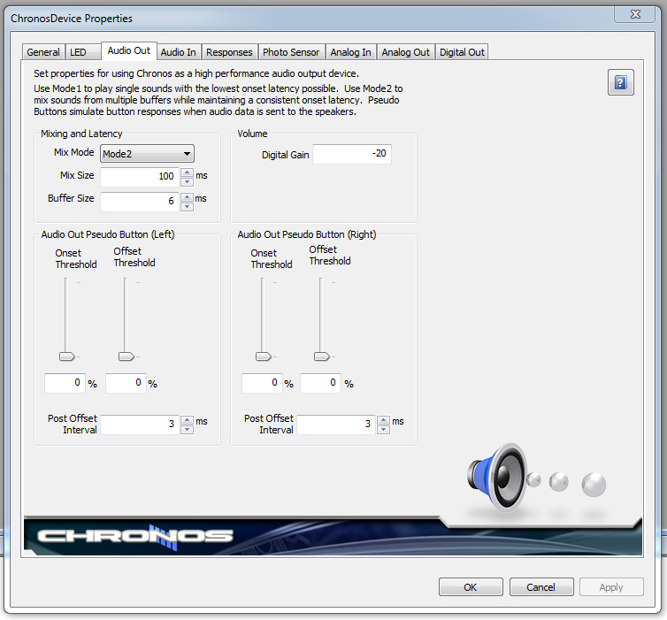667x620 pixels.
Task: Click right Onset Threshold percent field
Action: (x=262, y=383)
